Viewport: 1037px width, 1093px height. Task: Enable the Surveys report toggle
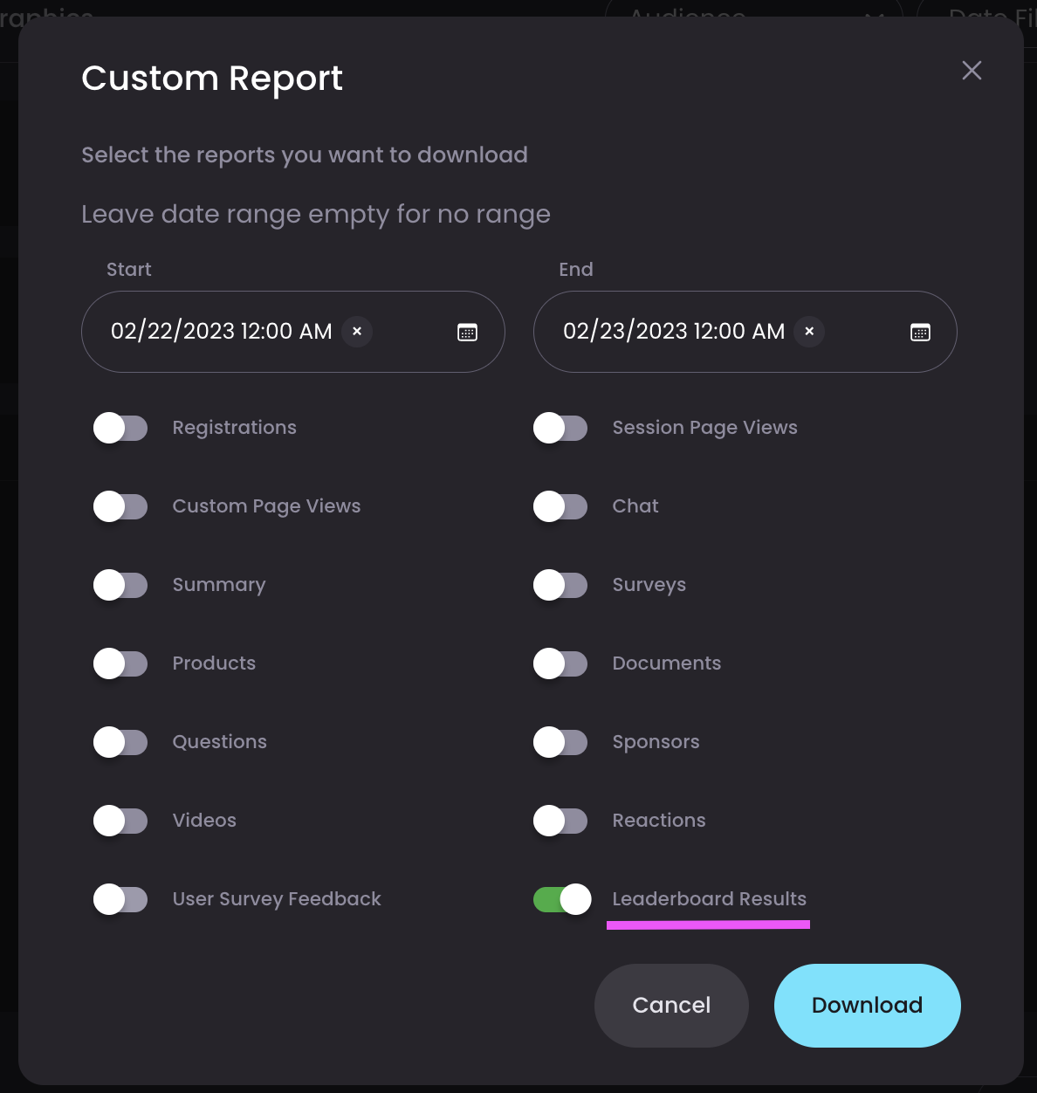[x=560, y=585]
